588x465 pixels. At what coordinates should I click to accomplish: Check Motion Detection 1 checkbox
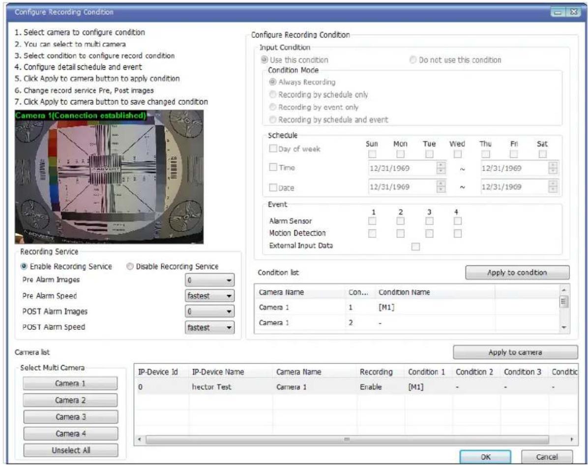pyautogui.click(x=372, y=233)
